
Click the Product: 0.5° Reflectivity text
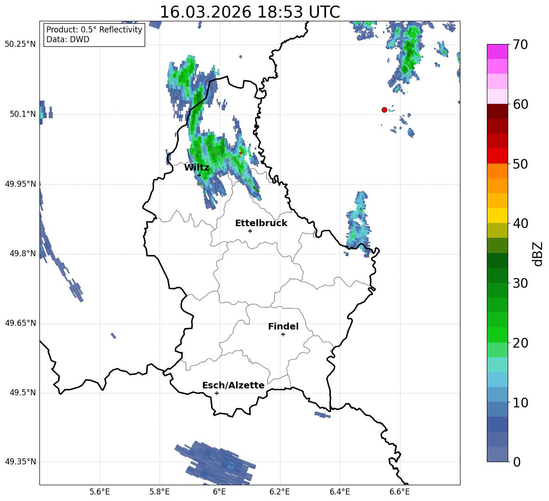click(94, 30)
